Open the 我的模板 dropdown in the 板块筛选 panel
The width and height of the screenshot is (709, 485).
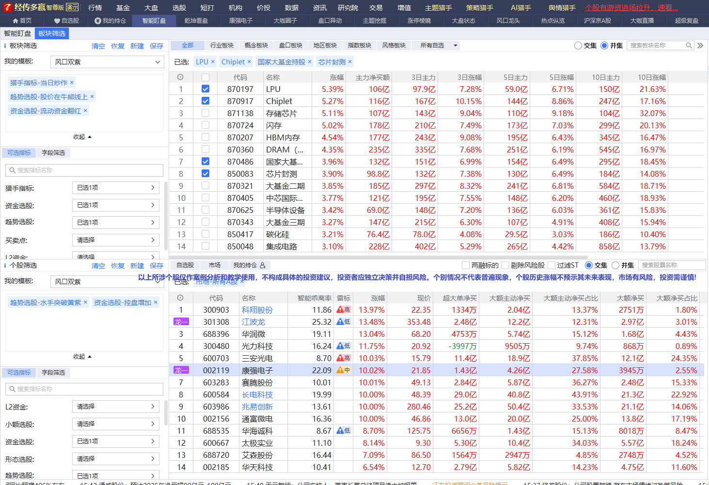tap(107, 62)
